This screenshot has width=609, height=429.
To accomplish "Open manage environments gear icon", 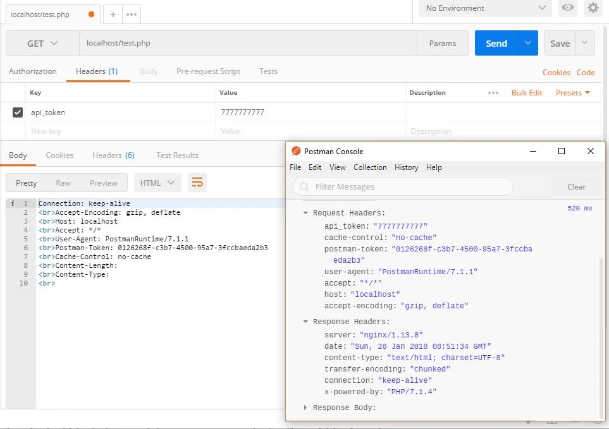I will tap(593, 8).
